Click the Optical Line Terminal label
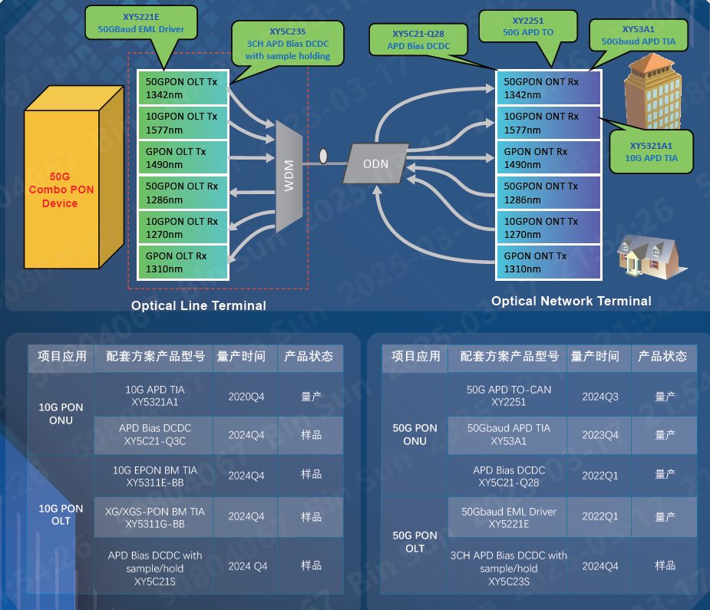The image size is (710, 610). [198, 305]
